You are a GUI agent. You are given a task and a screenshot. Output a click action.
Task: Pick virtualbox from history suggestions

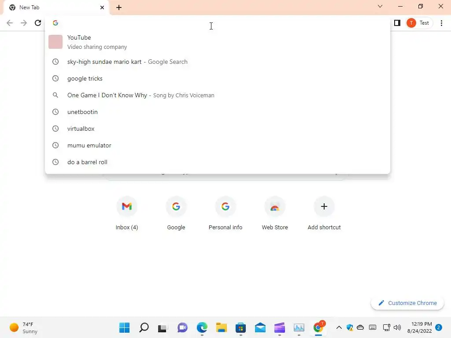click(x=218, y=129)
